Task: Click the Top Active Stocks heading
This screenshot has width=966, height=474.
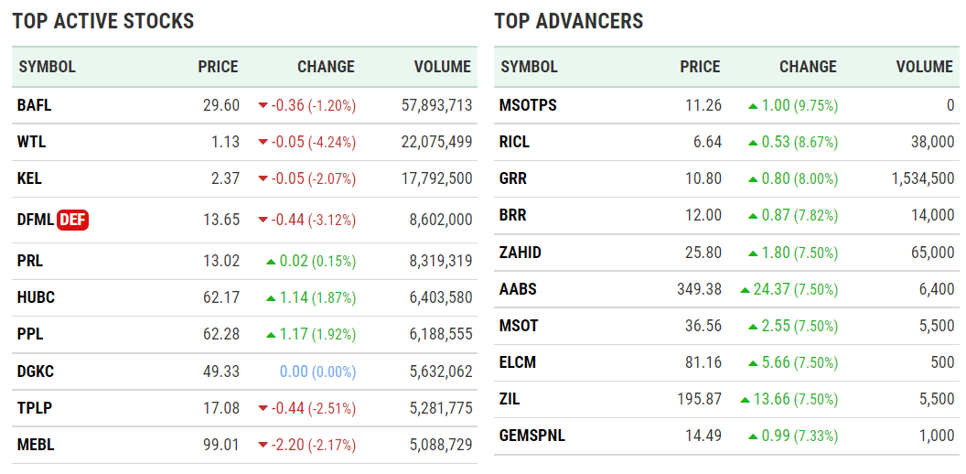Action: [103, 21]
